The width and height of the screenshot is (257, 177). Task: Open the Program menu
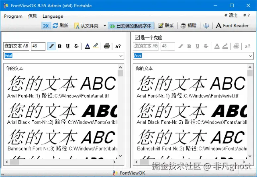point(13,16)
